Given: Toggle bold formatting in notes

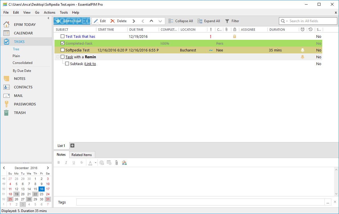Looking at the screenshot, I should point(59,163).
